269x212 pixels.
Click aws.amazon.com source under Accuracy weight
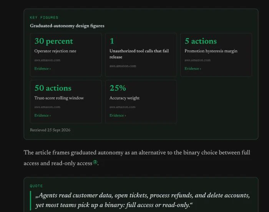[122, 107]
